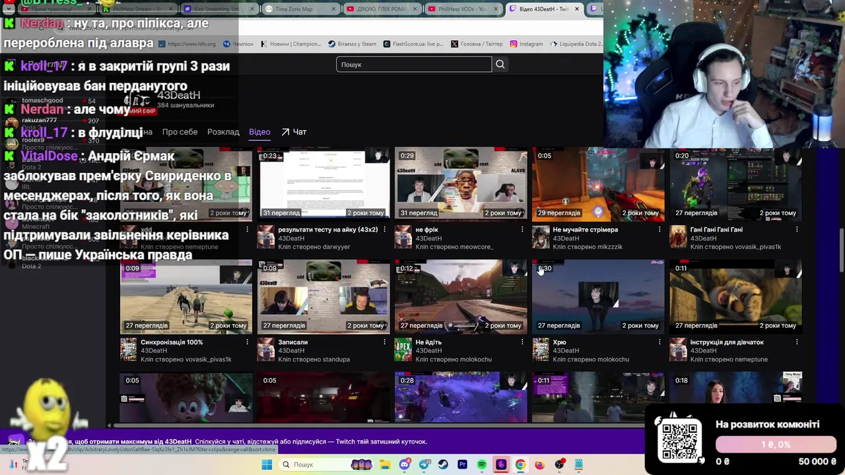Open Instagram bookmark in bookmarks bar
Screen dimensions: 845x475
[x=526, y=44]
